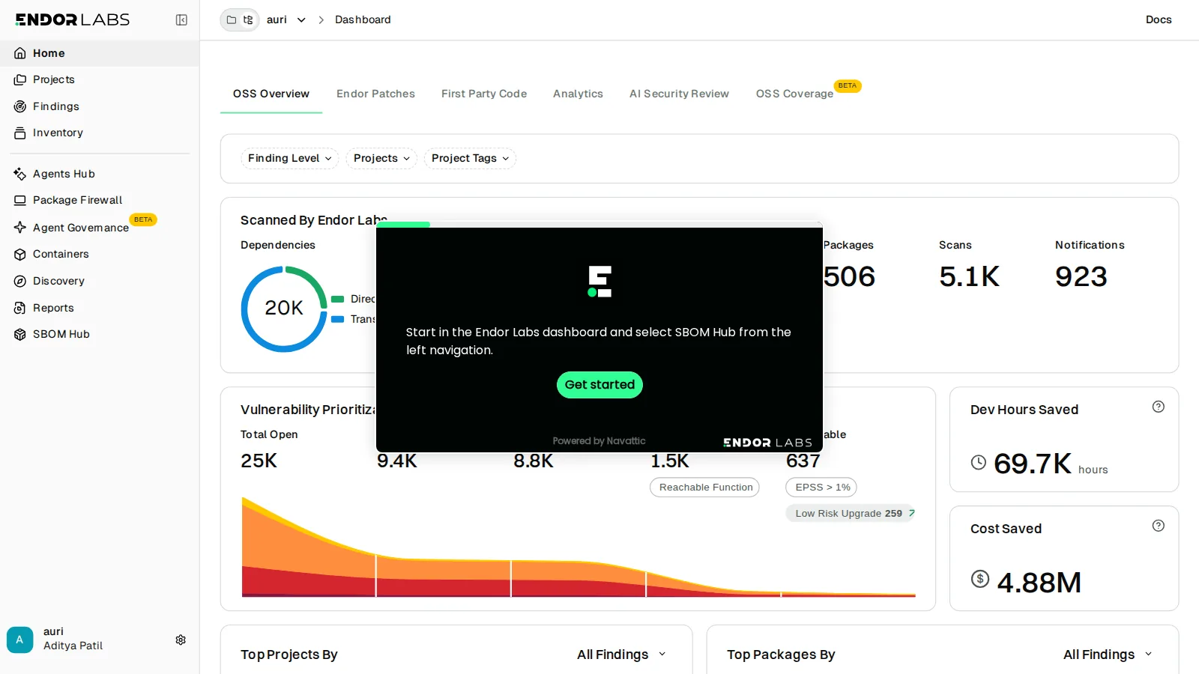The width and height of the screenshot is (1199, 674).
Task: Click the Reports document icon
Action: (20, 308)
